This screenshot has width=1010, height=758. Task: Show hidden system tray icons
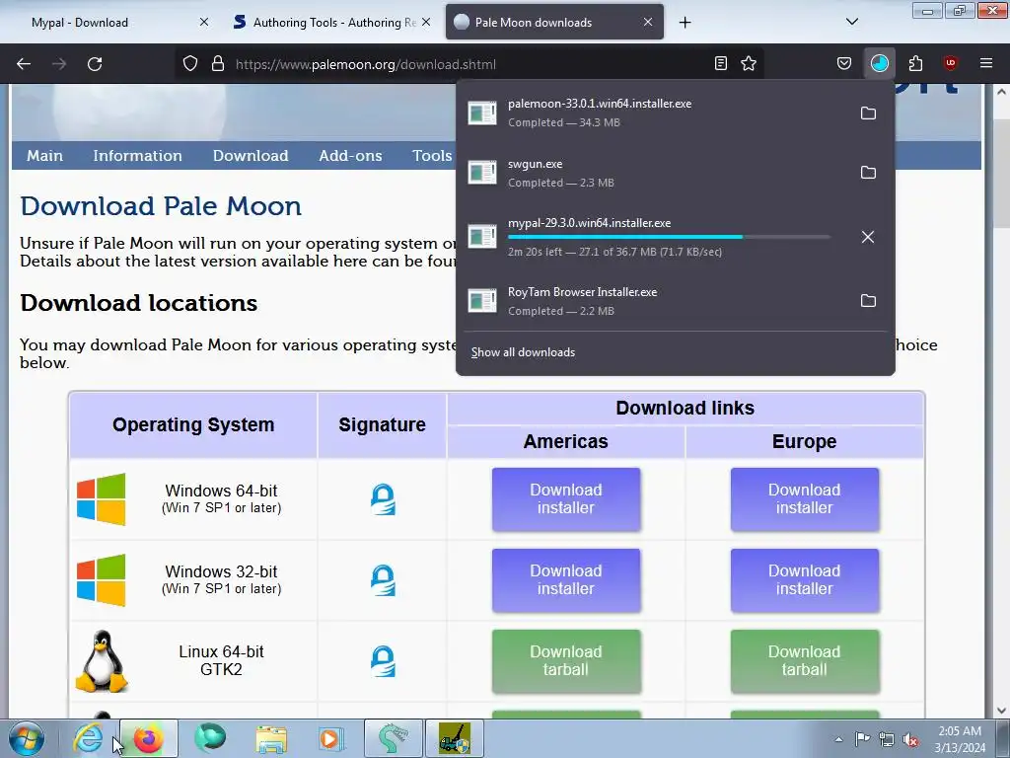(x=838, y=739)
